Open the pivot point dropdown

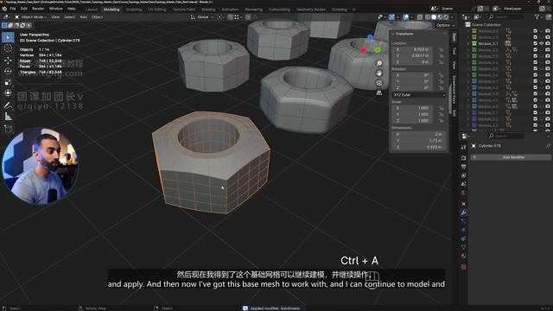coord(220,17)
